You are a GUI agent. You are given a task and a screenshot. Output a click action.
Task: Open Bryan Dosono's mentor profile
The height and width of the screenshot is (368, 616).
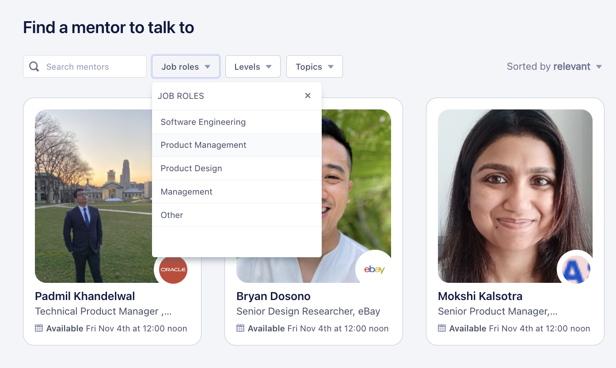(273, 296)
